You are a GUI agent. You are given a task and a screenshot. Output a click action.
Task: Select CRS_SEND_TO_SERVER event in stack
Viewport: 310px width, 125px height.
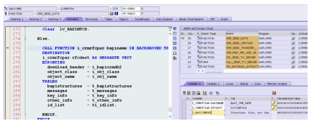click(x=242, y=57)
